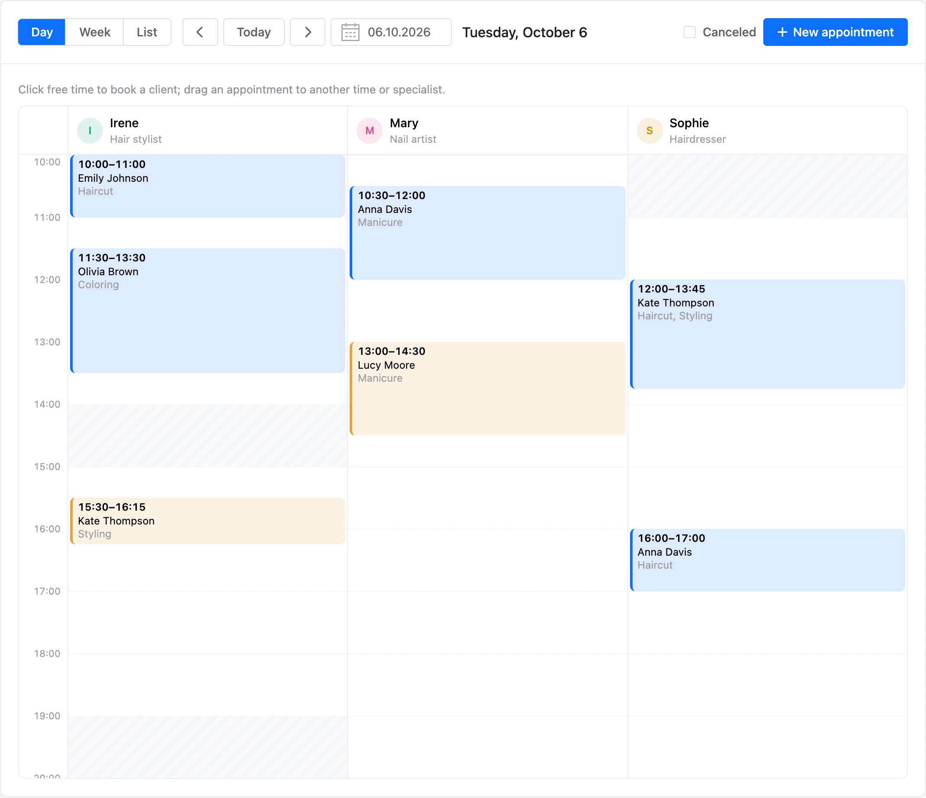Open Irene's 15:30–16:15 styling appointment
The image size is (926, 798).
(x=208, y=521)
